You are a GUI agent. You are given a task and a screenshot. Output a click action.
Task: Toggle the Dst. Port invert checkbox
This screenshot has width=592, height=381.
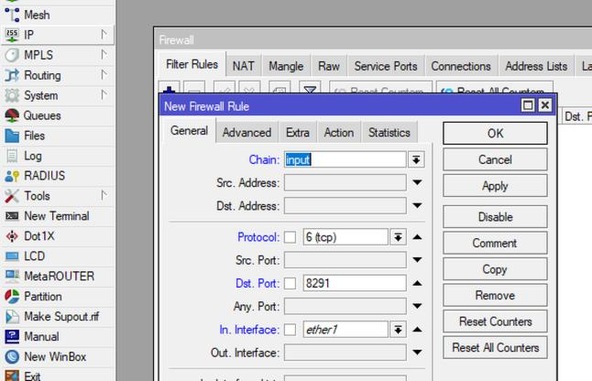tap(290, 283)
